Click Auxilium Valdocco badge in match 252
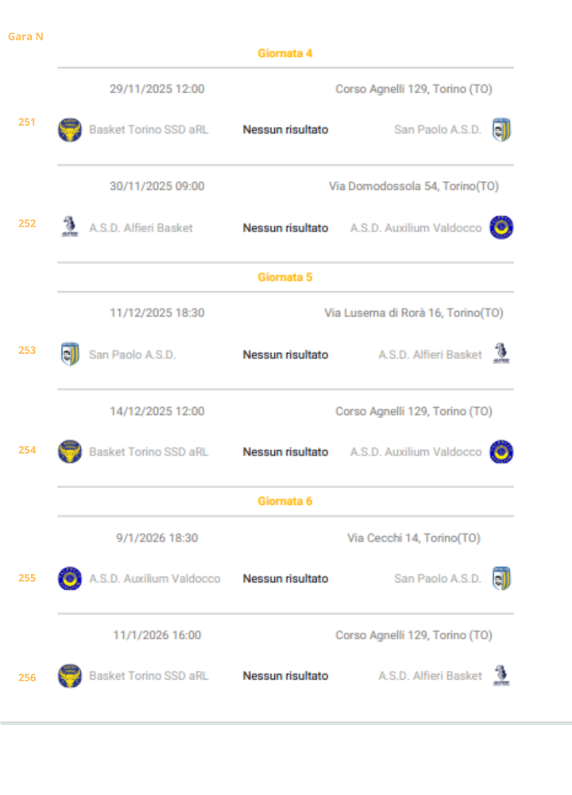Screen dimensions: 572x795 point(501,227)
